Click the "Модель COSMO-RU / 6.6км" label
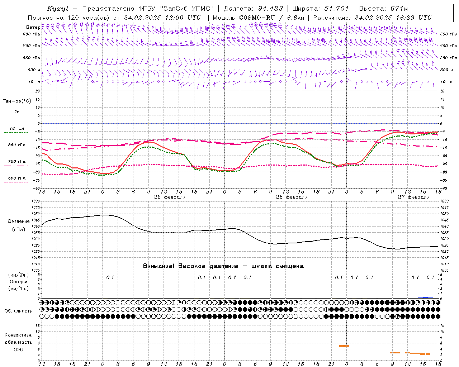Viewport: 459px width, 367px height. coord(259,18)
